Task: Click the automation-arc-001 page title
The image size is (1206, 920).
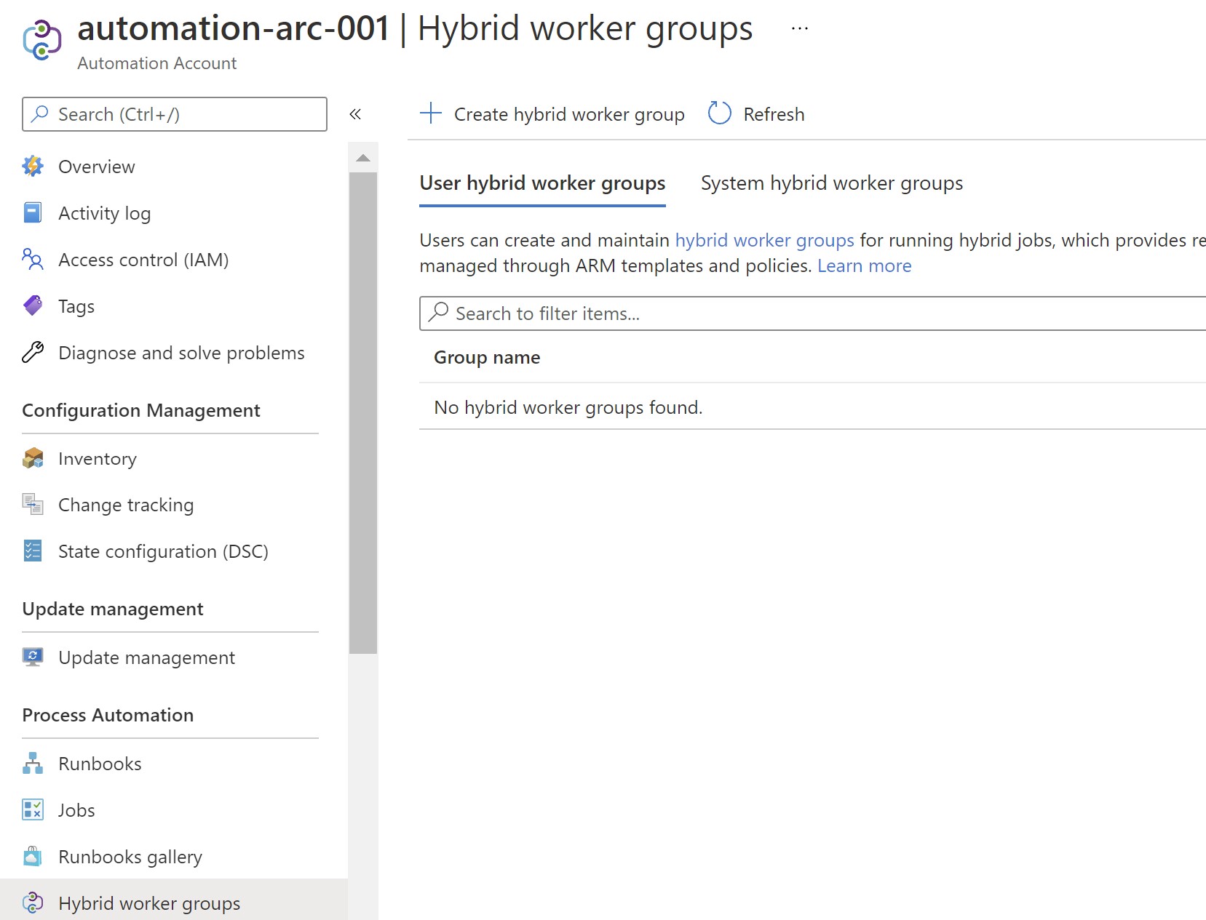Action: 234,28
